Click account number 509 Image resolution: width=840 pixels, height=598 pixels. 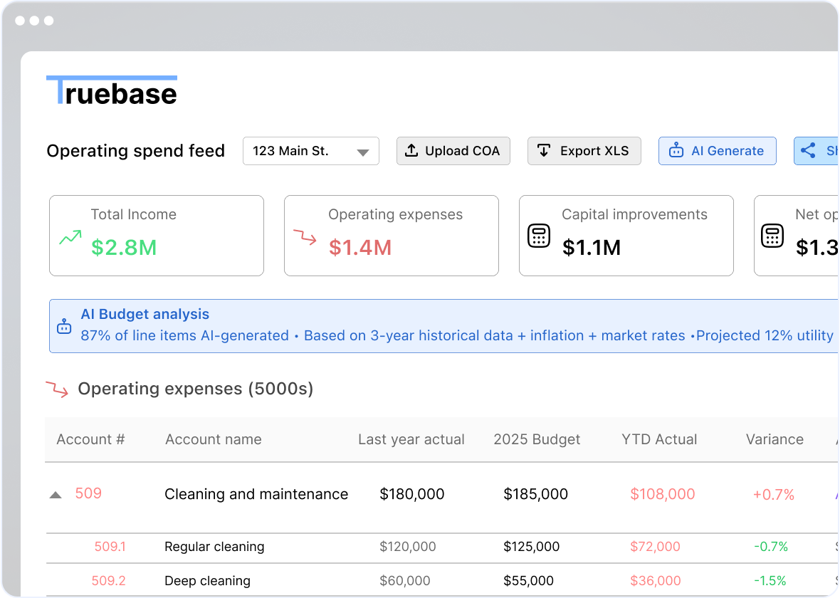click(88, 493)
